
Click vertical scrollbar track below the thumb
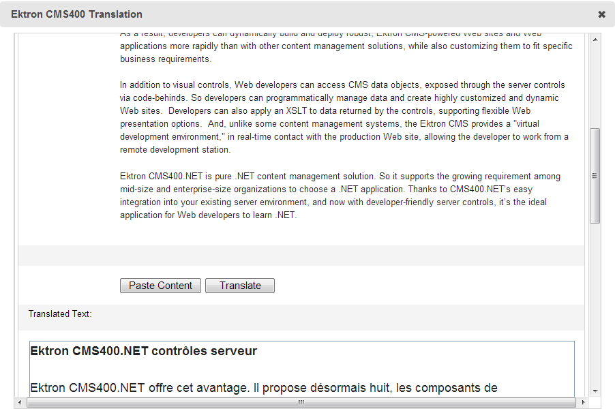point(595,307)
